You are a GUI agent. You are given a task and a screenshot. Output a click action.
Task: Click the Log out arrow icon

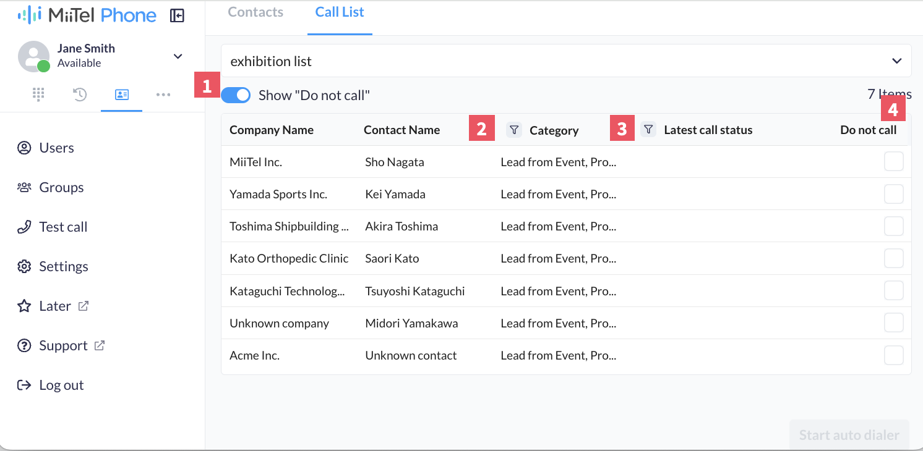pos(24,385)
